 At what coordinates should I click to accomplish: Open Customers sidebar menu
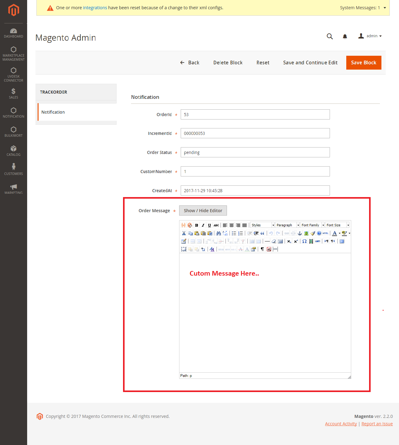point(14,170)
